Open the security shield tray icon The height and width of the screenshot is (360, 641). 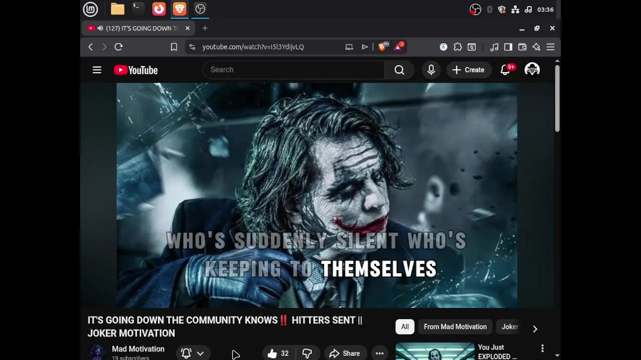502,9
